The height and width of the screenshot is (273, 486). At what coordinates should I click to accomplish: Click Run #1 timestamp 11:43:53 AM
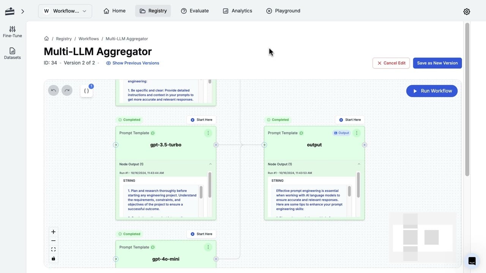[290, 173]
